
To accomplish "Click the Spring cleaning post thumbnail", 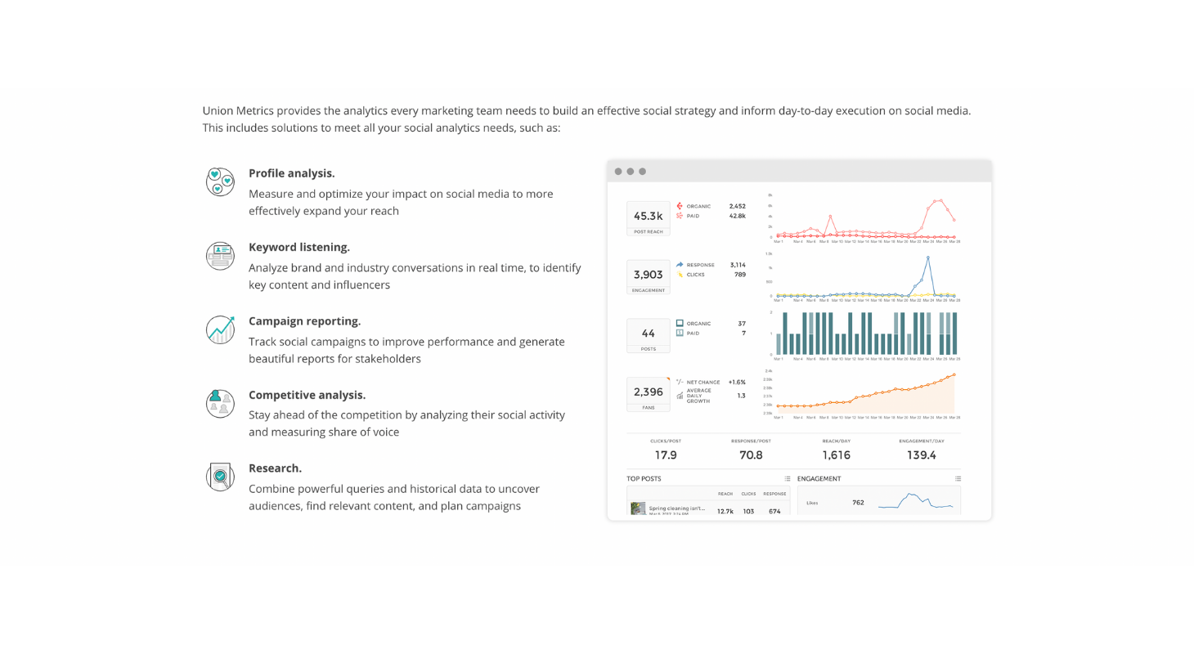I will [638, 508].
